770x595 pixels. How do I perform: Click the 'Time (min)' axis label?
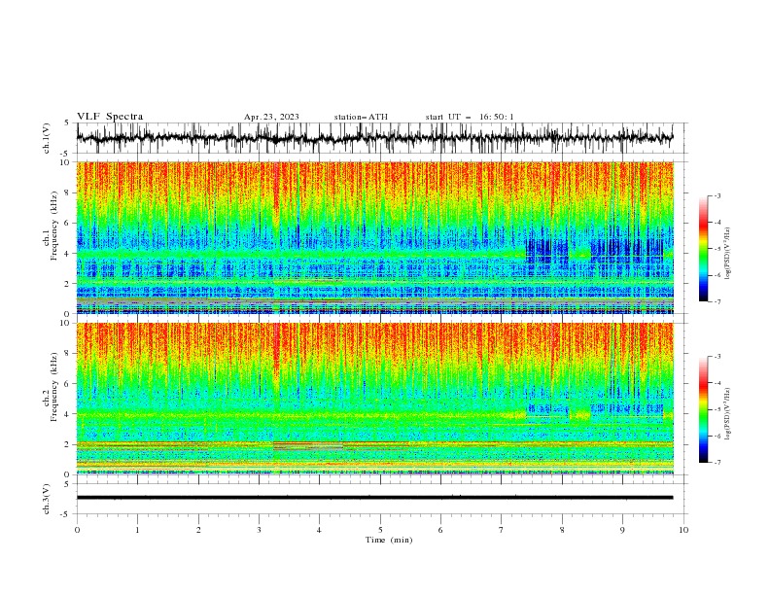coord(389,540)
